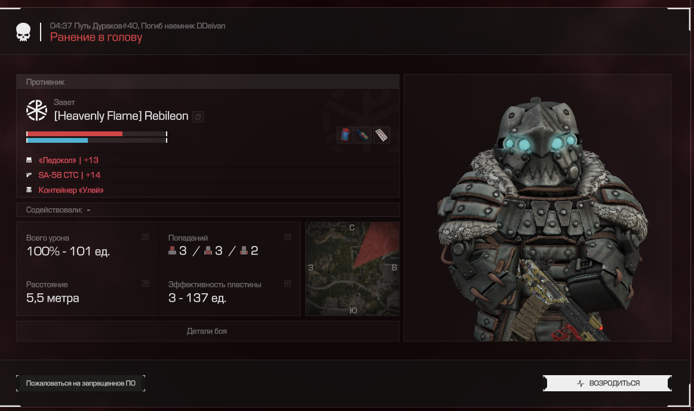Screen dimensions: 694x411
Task: Click the blue enemy armor bar
Action: pyautogui.click(x=97, y=140)
